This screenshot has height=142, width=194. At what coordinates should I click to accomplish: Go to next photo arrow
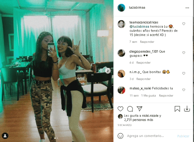[x=108, y=71]
